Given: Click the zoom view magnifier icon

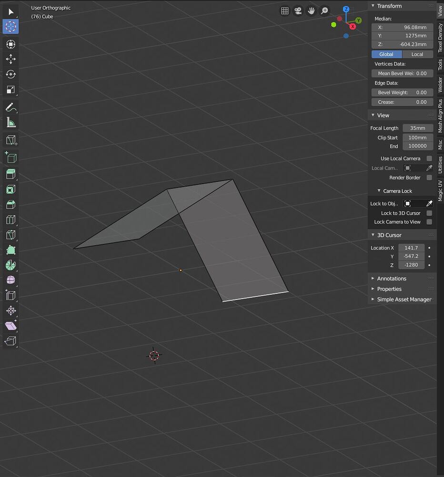Looking at the screenshot, I should click(324, 11).
